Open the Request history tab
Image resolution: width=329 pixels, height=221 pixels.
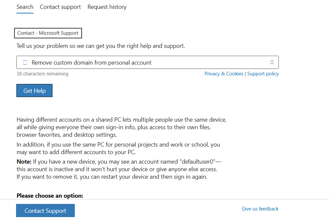click(107, 7)
